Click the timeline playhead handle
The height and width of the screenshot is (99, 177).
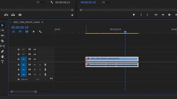(x=125, y=32)
